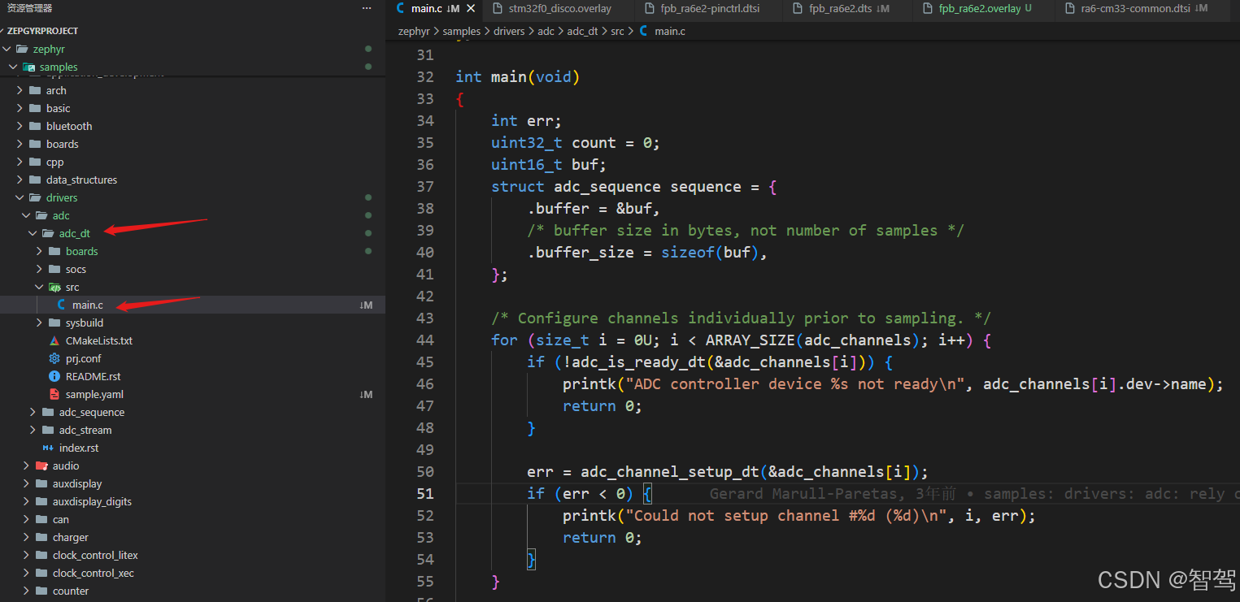
Task: Click the adc_sequence folder icon
Action: click(48, 413)
